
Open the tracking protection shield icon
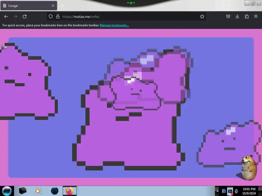click(x=51, y=16)
